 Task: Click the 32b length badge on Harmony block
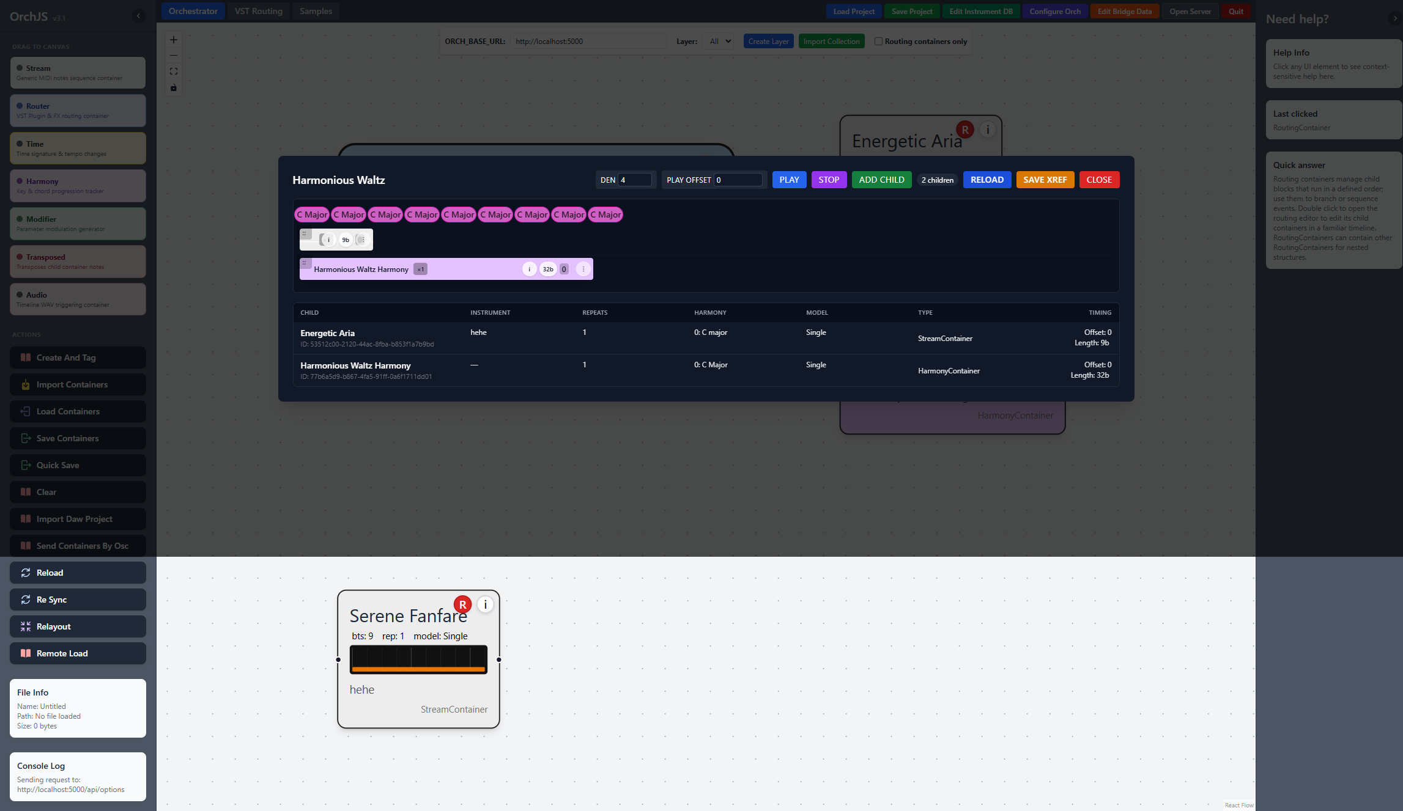point(548,269)
